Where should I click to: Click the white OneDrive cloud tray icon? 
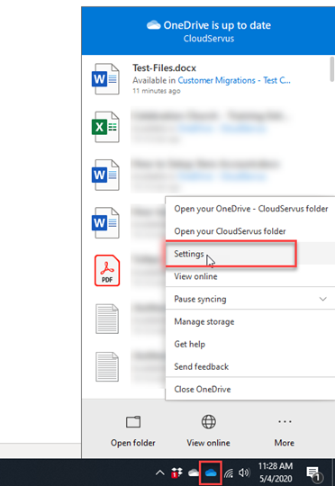pos(194,473)
